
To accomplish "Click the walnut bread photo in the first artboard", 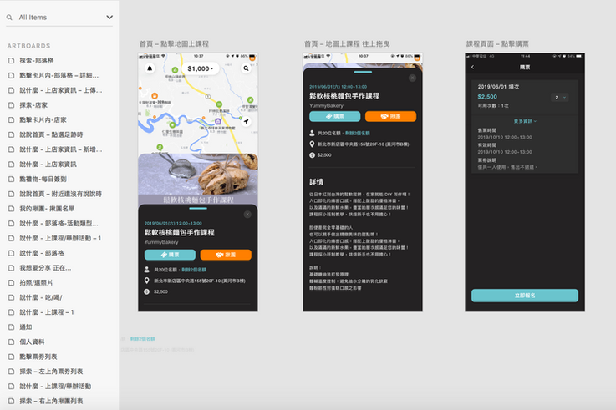I will coord(198,179).
